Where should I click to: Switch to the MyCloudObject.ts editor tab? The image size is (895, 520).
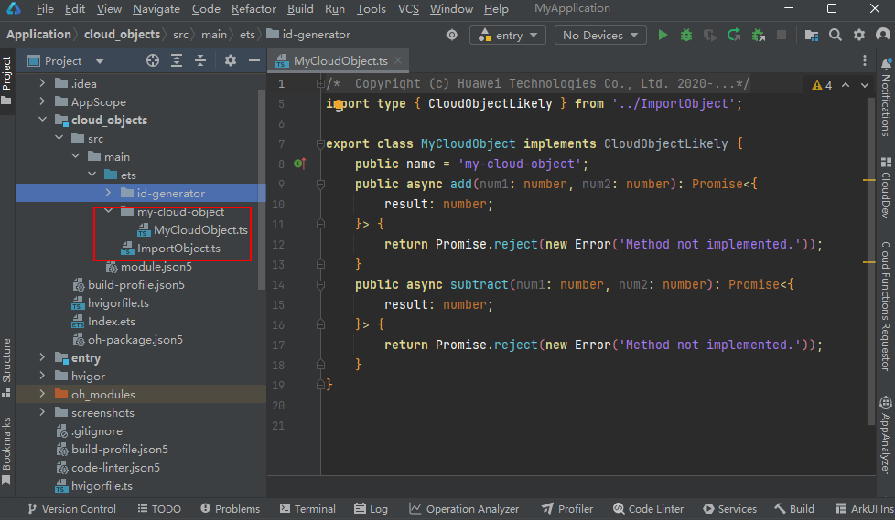[340, 61]
